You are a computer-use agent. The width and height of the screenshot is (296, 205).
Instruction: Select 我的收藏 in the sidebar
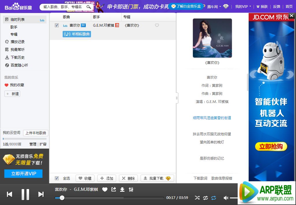tap(17, 85)
